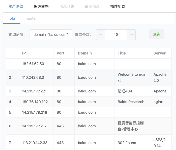Open the 信息收集 tab

point(67,6)
